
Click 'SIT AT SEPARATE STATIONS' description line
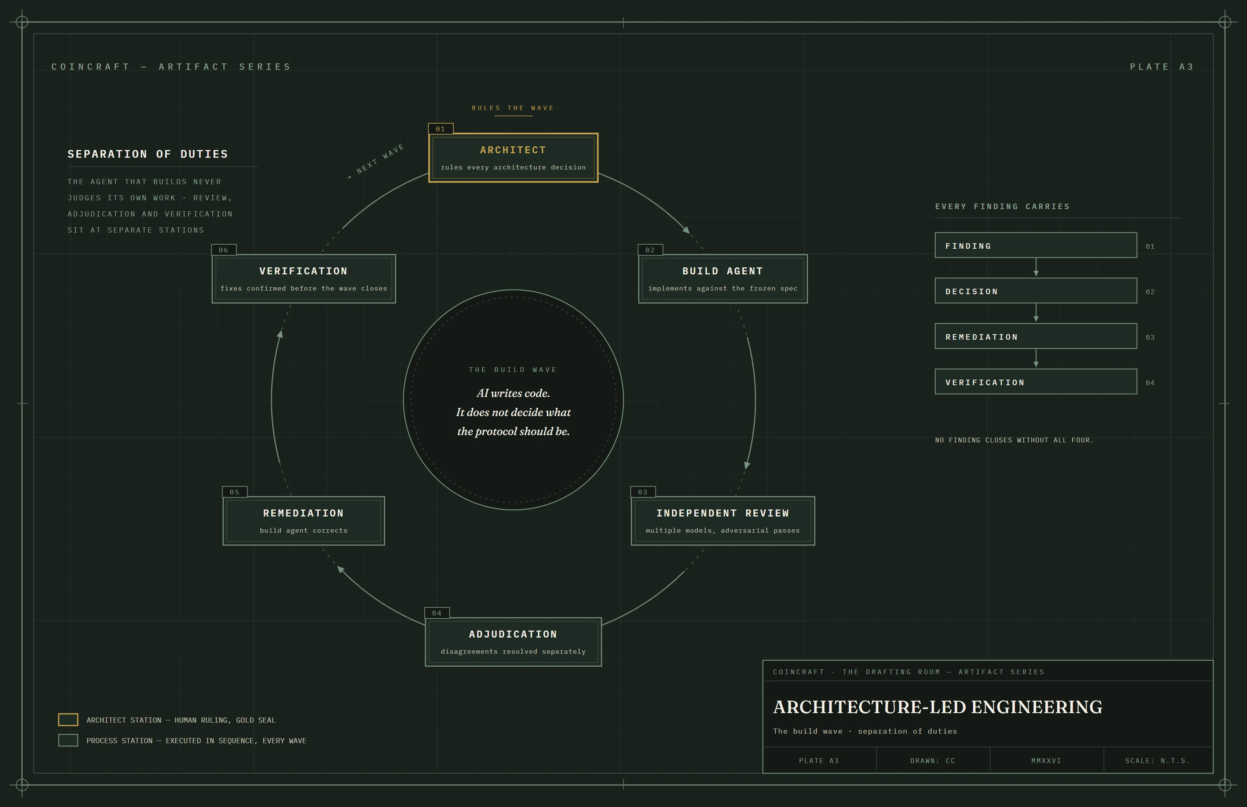136,230
